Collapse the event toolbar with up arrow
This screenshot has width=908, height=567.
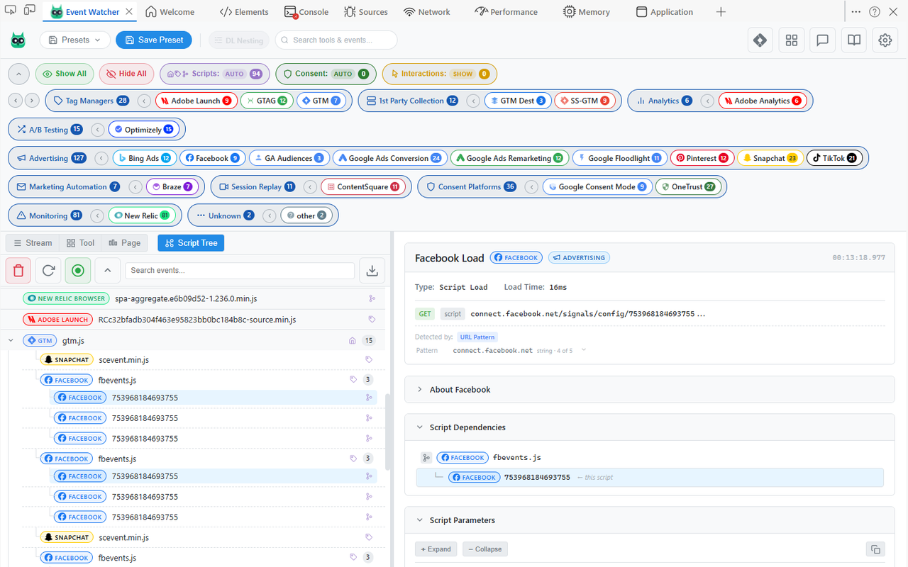click(x=107, y=270)
